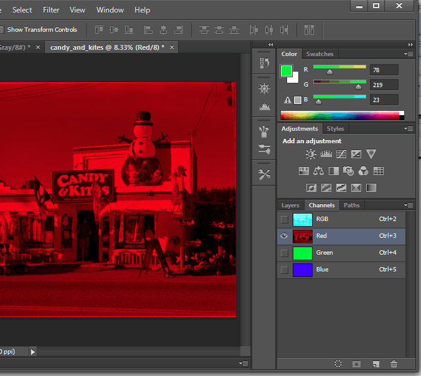Show the RGB composite channel

[x=285, y=220]
